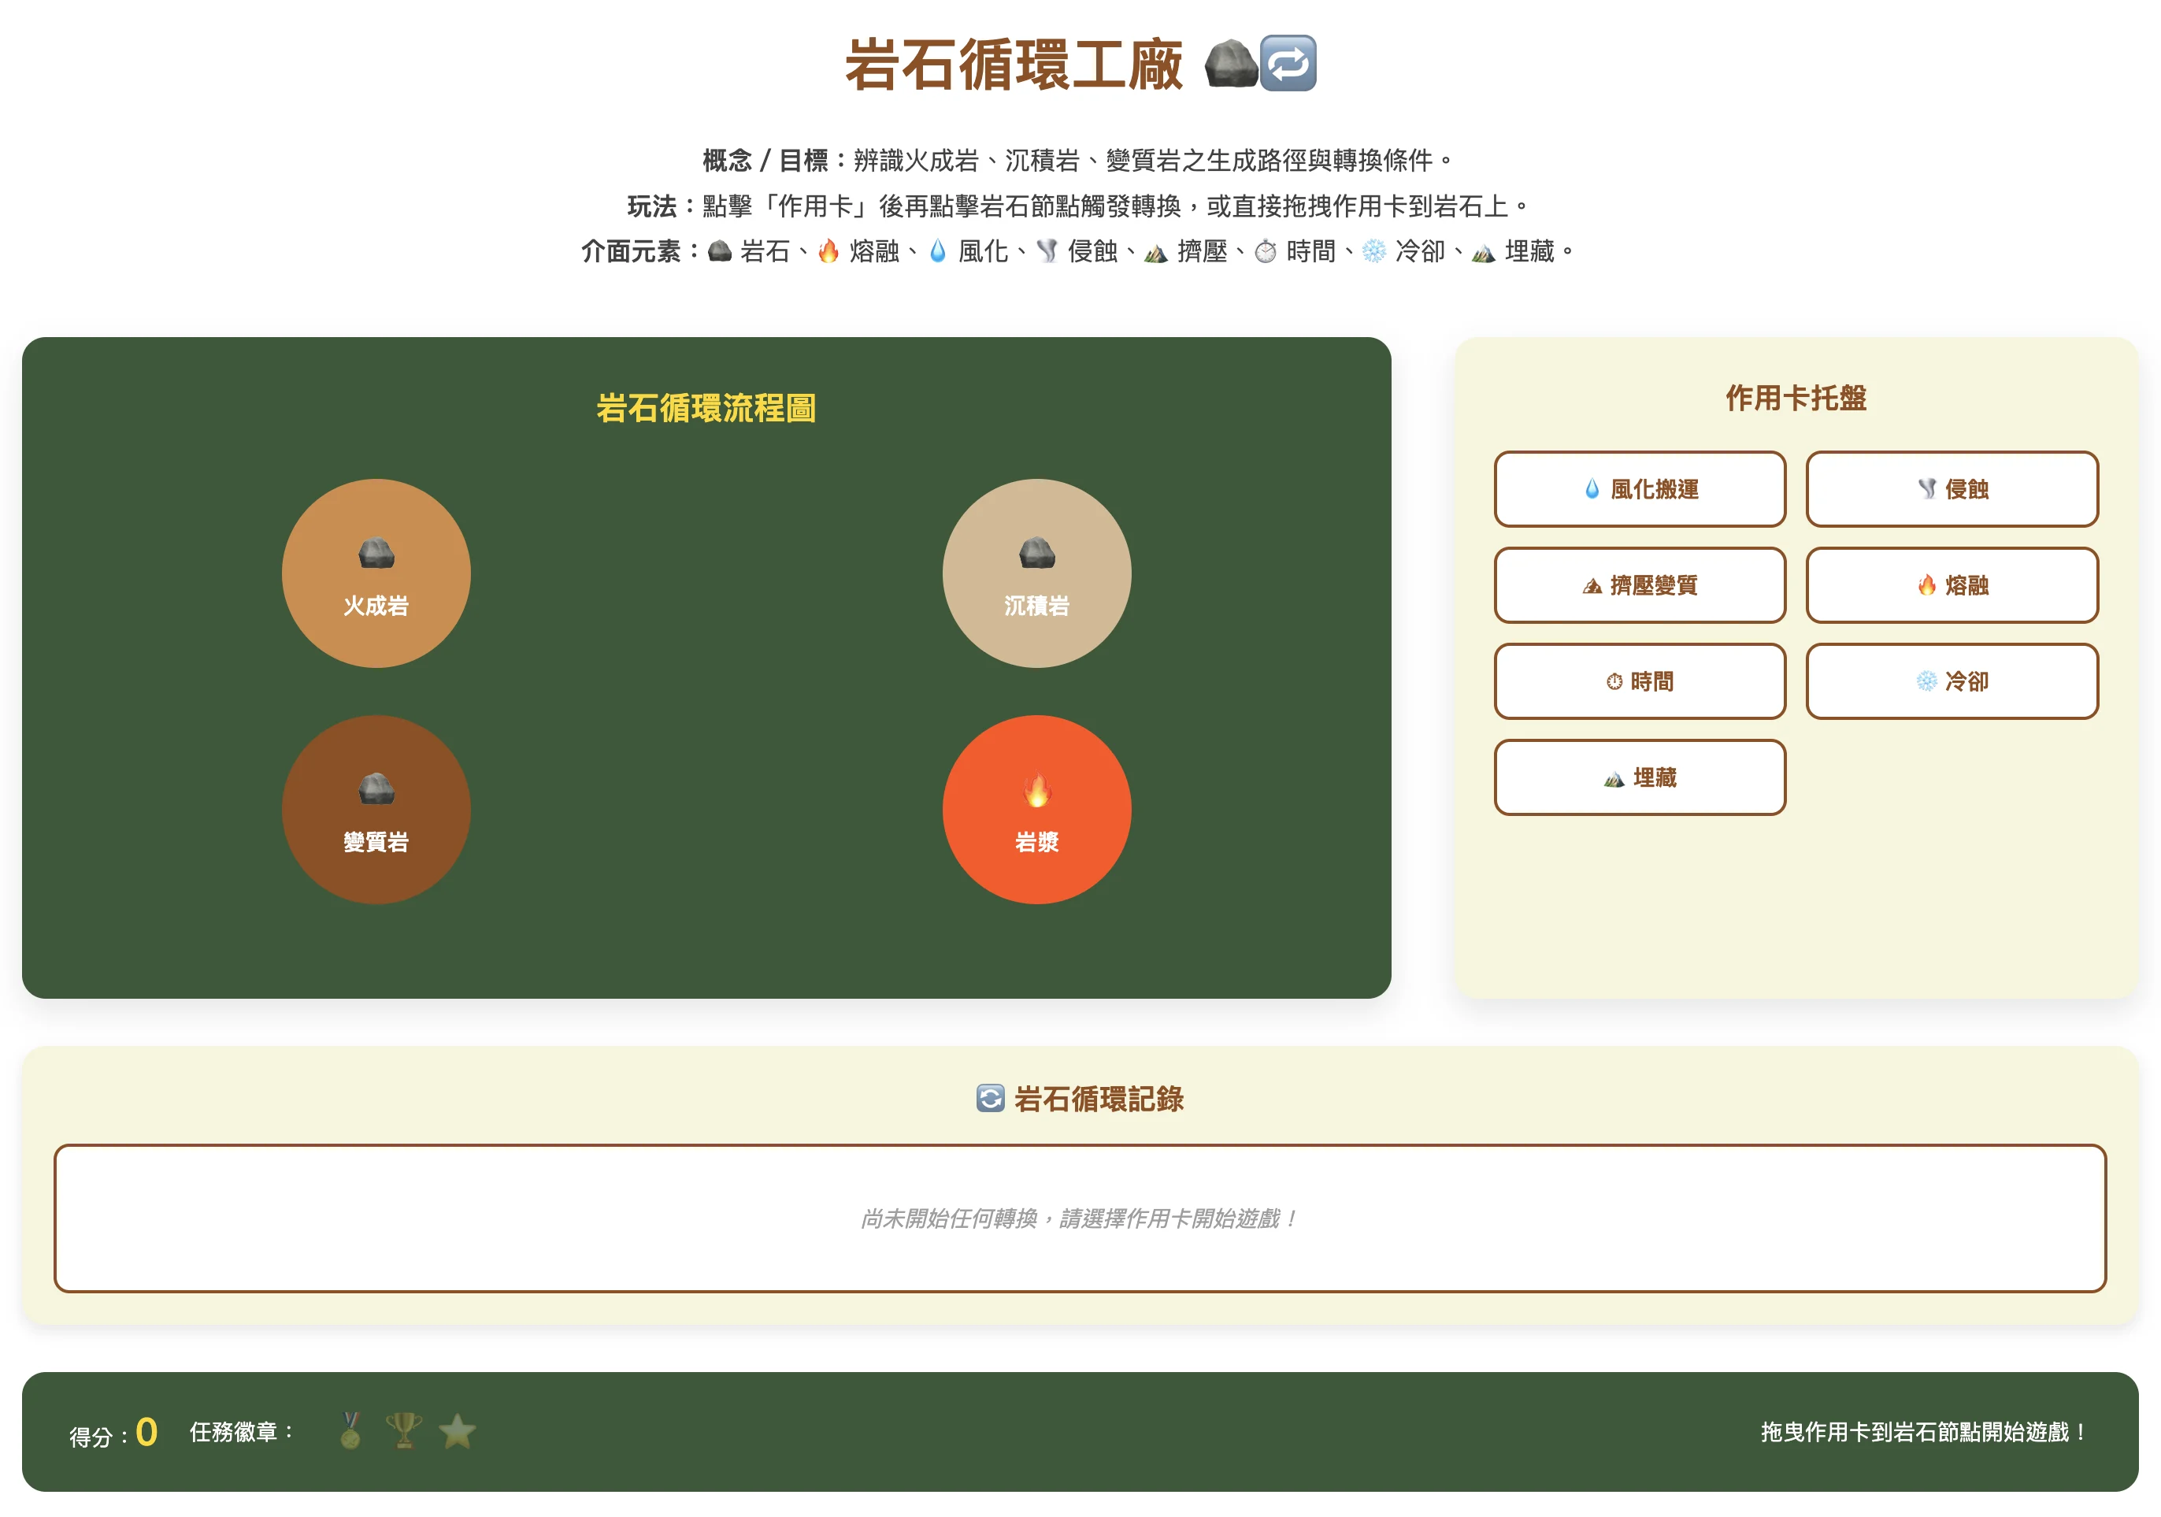Pick the 侵蝕 action card

pos(1951,489)
